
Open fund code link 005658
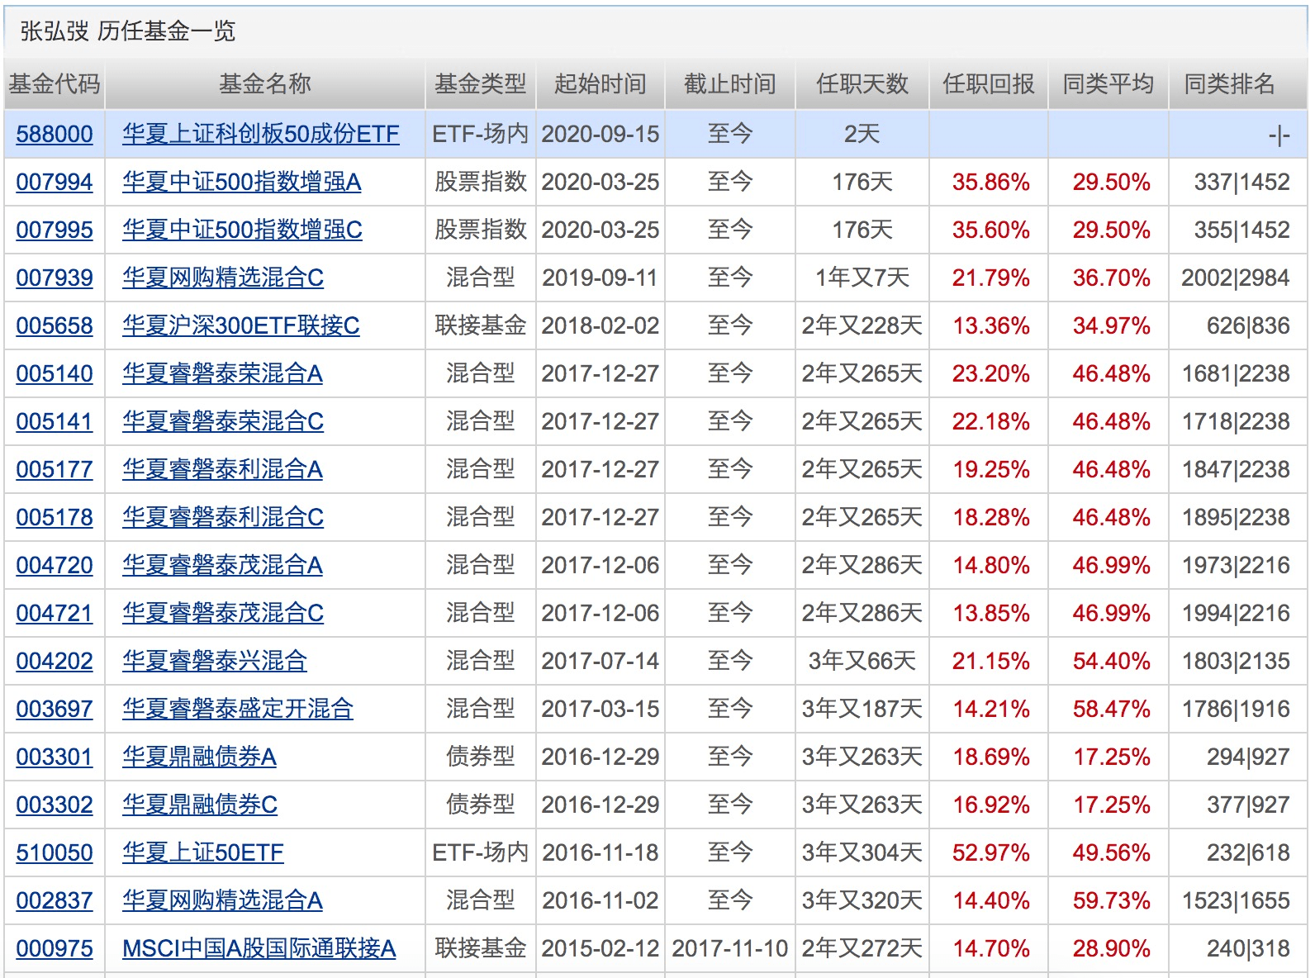[x=55, y=325]
